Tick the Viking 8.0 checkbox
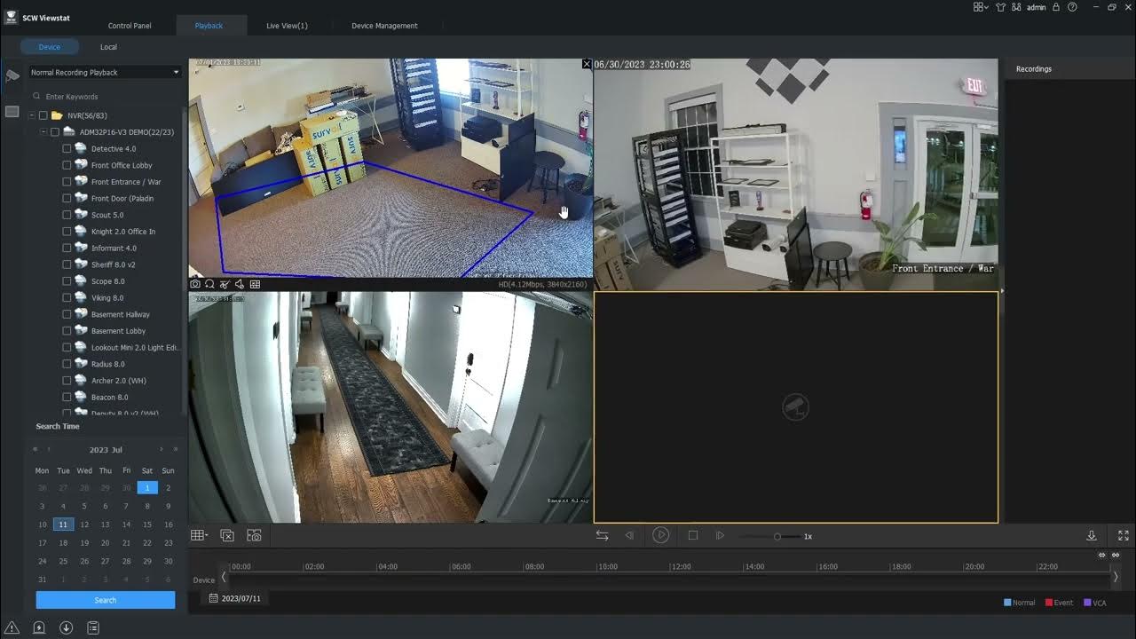 pyautogui.click(x=67, y=298)
